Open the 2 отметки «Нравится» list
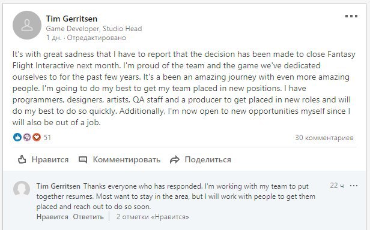This screenshot has height=230, width=370. click(153, 217)
